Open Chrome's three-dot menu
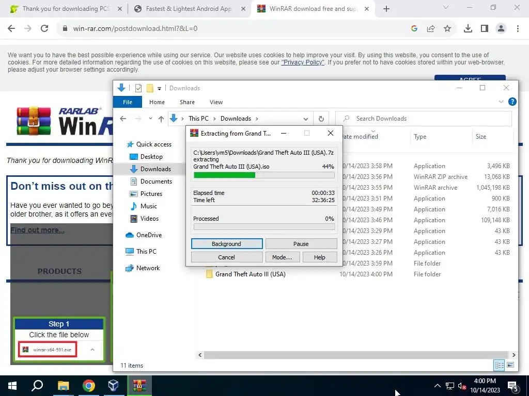Screen dimensions: 529x396 point(518,29)
